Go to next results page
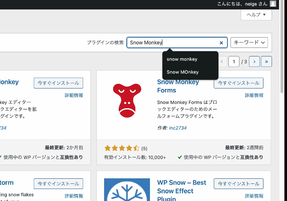 coord(254,62)
